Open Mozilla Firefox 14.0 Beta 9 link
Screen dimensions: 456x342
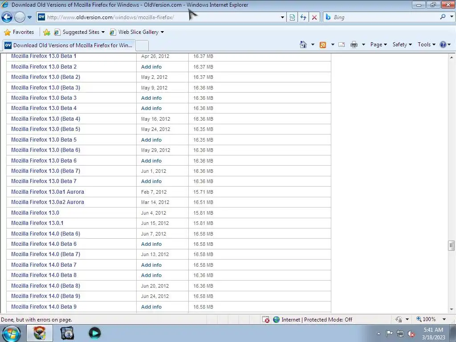pyautogui.click(x=44, y=307)
